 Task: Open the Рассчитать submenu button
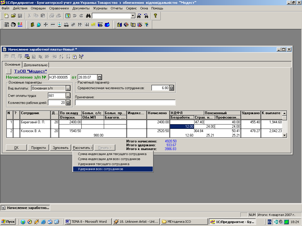tap(83, 148)
